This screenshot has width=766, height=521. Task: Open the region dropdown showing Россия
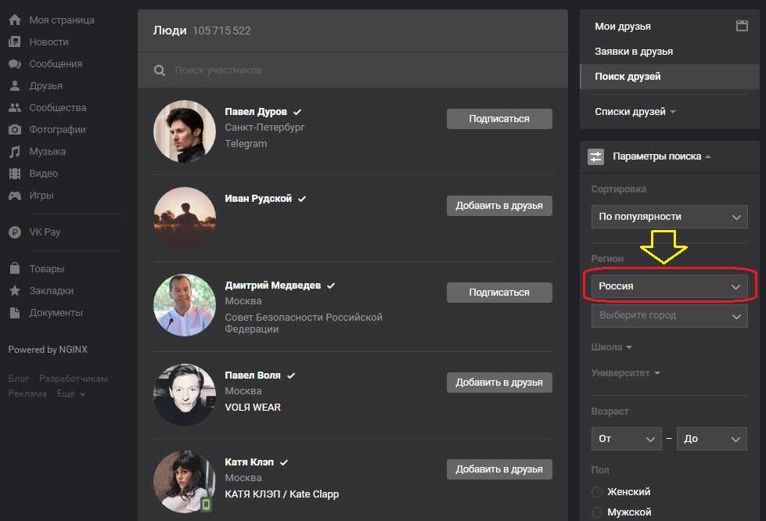point(669,286)
